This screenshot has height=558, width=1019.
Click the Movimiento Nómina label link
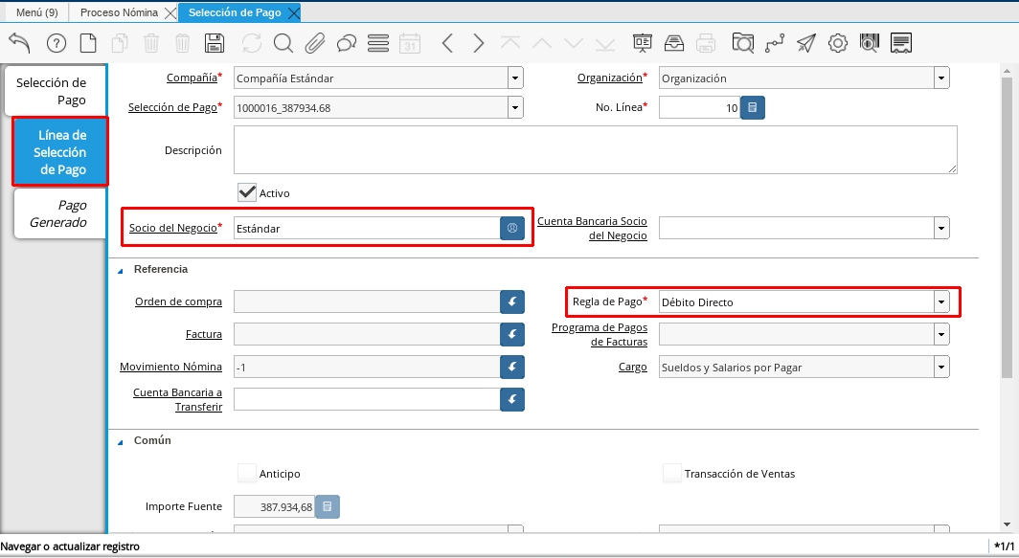click(170, 367)
